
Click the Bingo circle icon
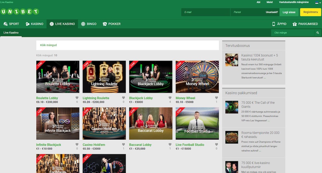(x=83, y=24)
